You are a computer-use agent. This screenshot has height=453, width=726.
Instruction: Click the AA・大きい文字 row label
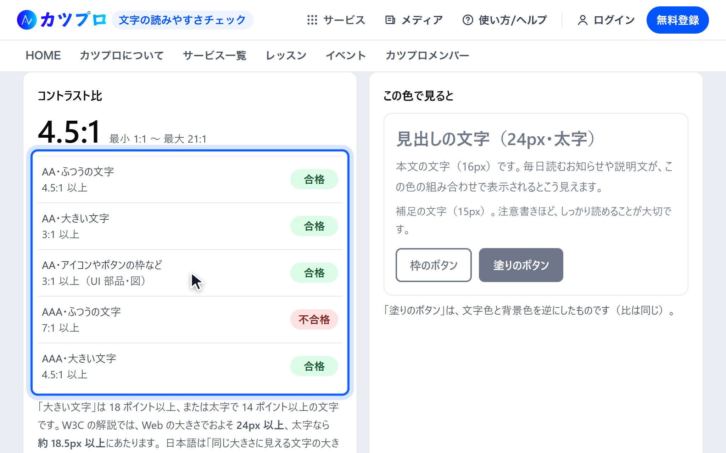(x=76, y=219)
